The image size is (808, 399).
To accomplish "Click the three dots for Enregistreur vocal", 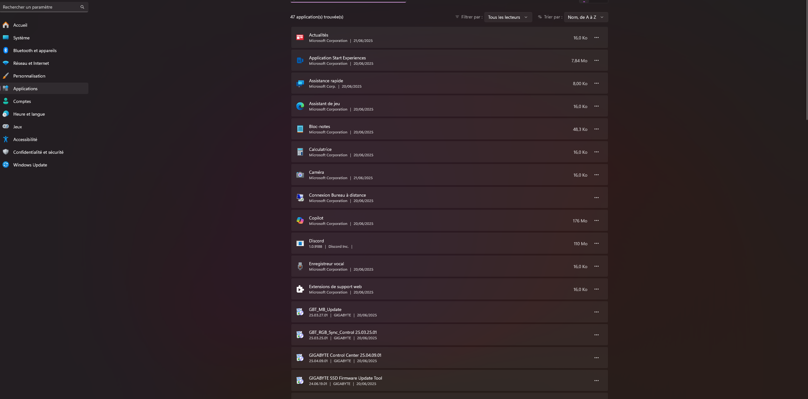I will click(x=596, y=266).
